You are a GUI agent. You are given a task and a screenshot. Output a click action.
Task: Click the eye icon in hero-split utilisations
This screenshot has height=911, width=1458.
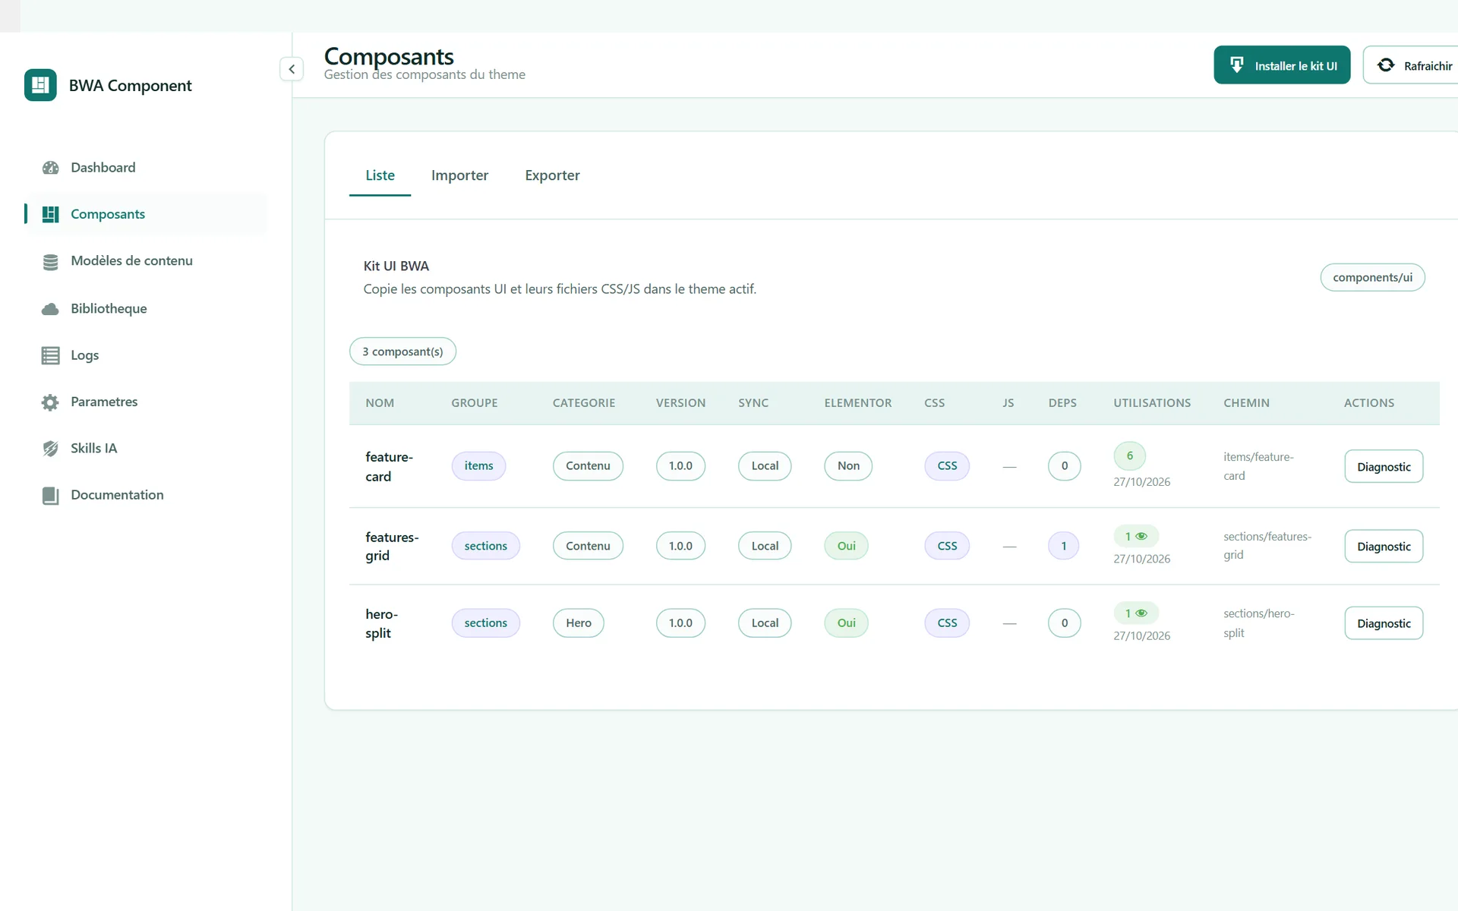(1141, 613)
